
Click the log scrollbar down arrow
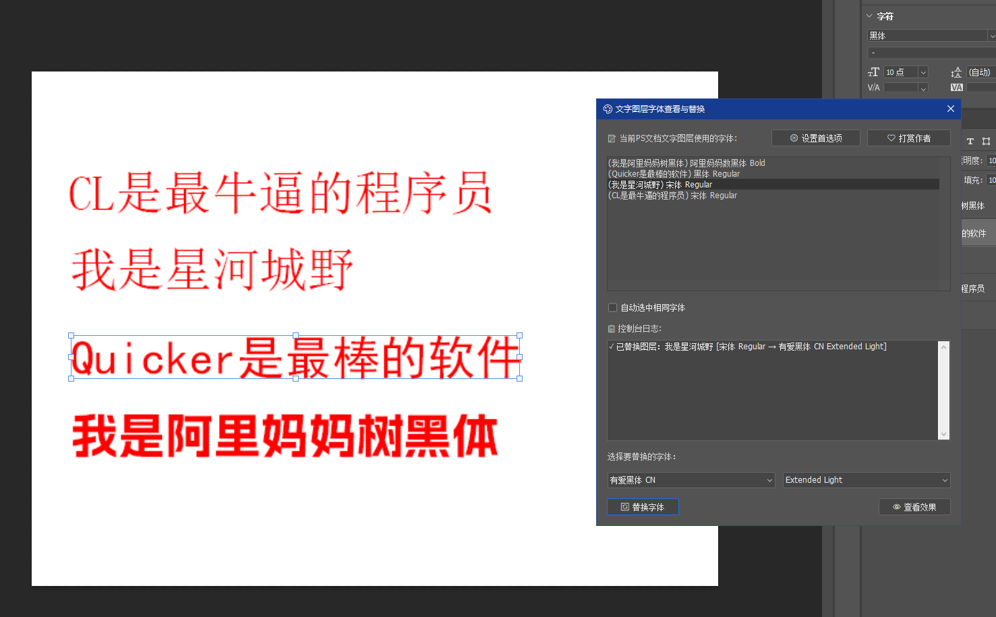click(x=943, y=434)
